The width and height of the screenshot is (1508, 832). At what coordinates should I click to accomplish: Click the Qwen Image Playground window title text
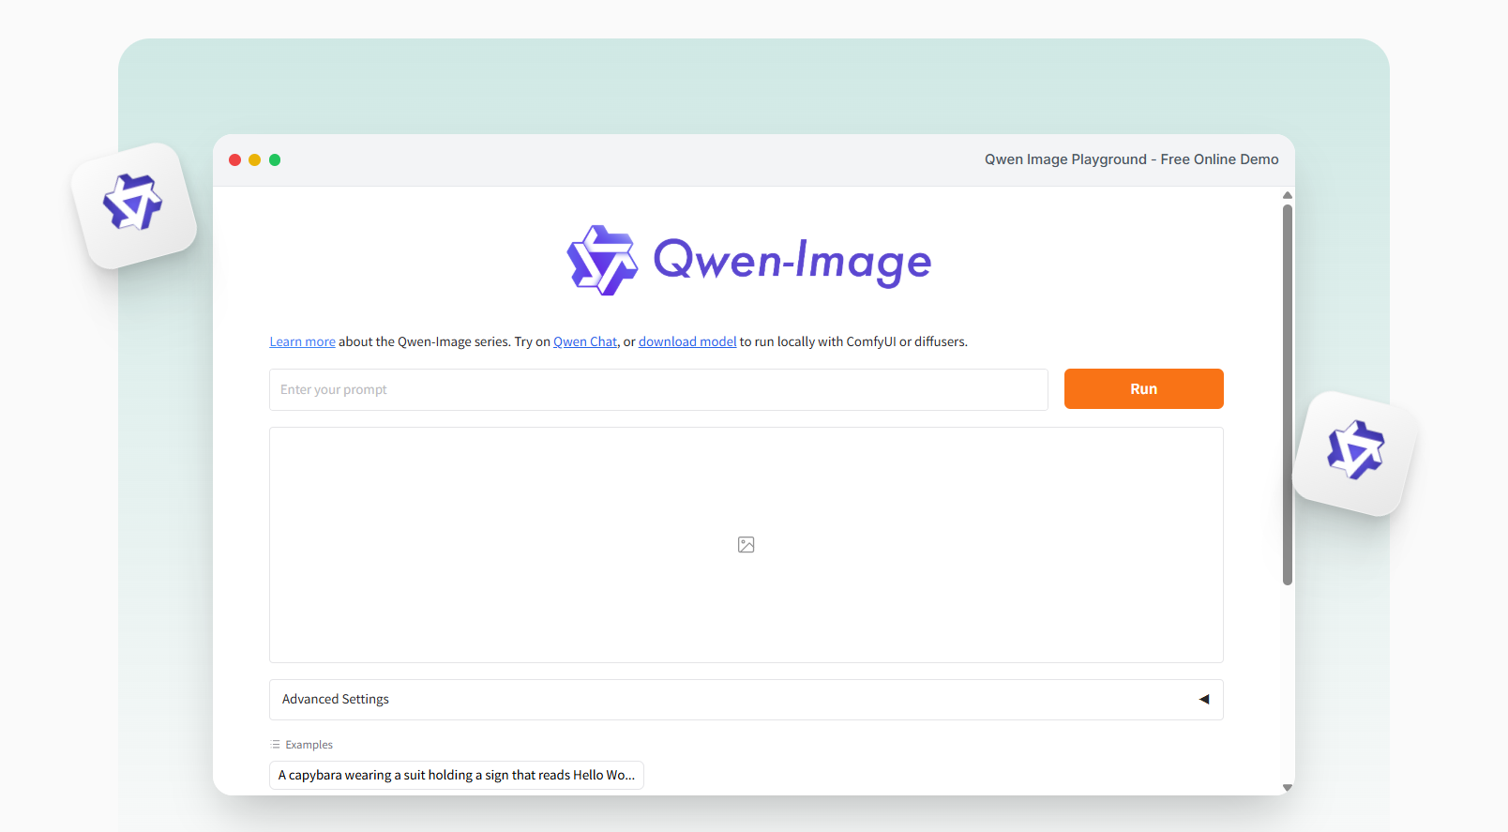1131,160
